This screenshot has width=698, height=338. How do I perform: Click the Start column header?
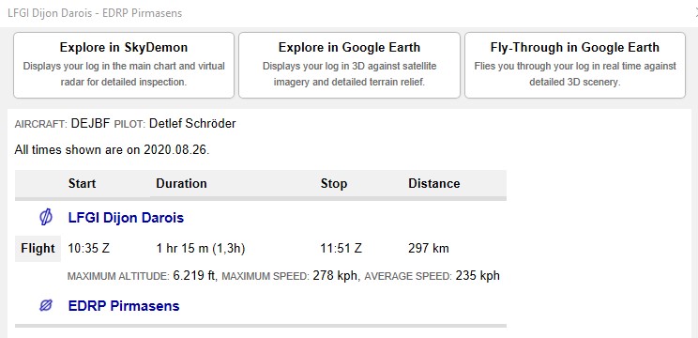point(82,183)
